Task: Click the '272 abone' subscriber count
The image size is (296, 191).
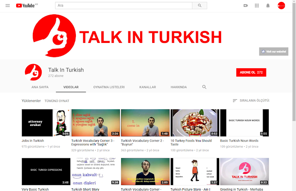Action: (55, 76)
